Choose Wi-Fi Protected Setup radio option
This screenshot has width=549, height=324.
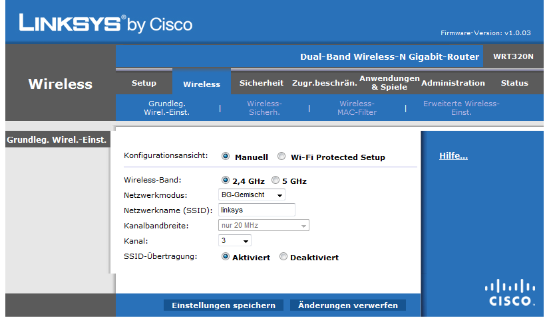click(x=281, y=156)
